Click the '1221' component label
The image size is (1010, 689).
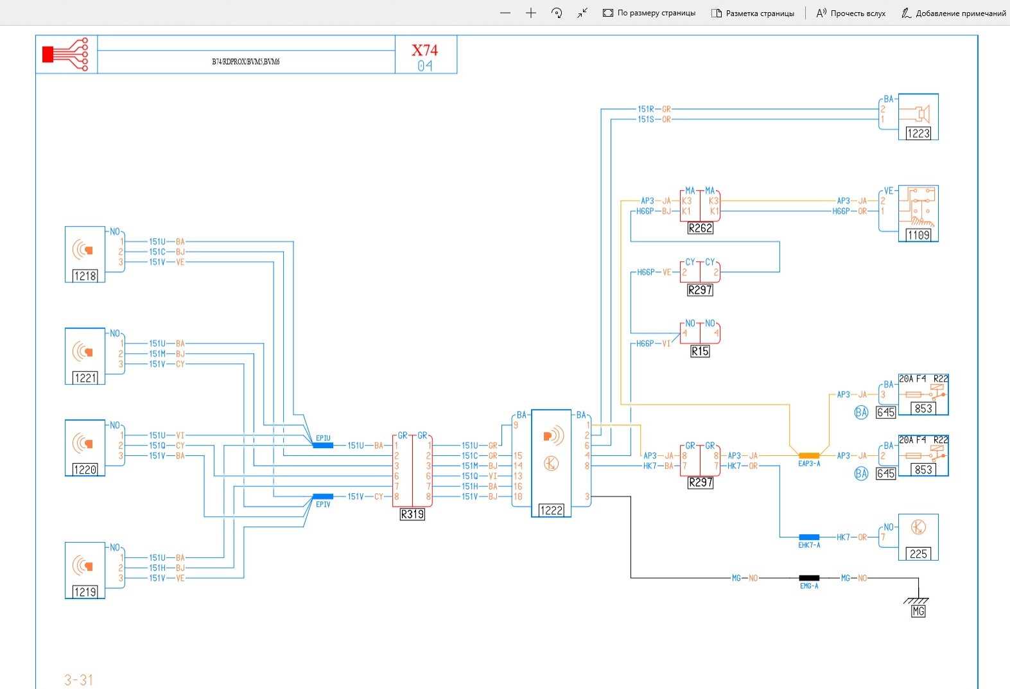click(85, 378)
